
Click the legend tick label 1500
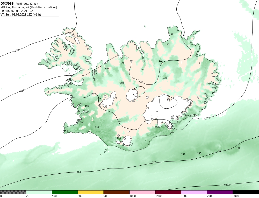(x=184, y=196)
